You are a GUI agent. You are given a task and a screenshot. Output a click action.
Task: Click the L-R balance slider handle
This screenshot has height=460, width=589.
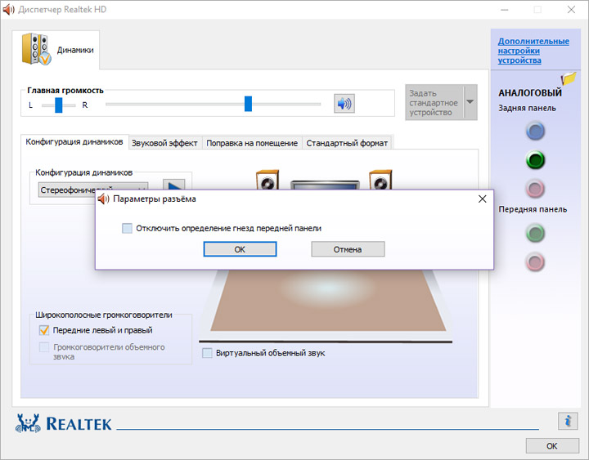(x=59, y=105)
